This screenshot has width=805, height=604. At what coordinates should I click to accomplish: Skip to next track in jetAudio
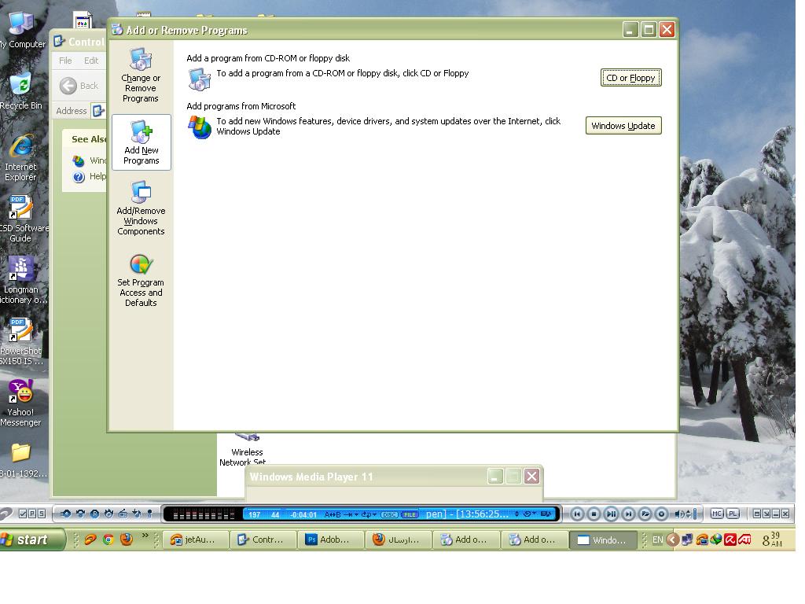[628, 514]
